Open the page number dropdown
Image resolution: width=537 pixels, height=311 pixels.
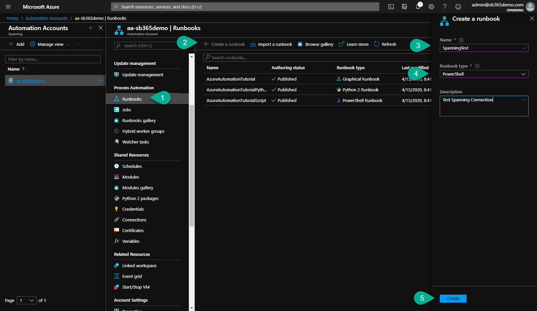[x=27, y=300]
